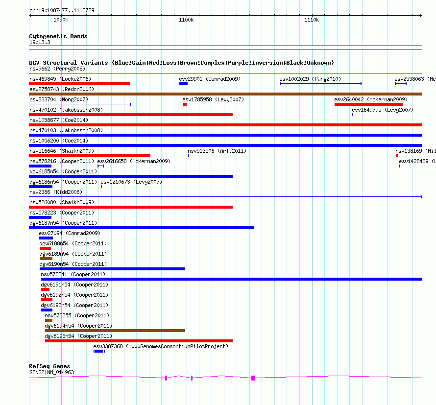436x405 pixels.
Task: Select the esv2616658 McKernan2009 bracket glyph
Action: click(100, 166)
